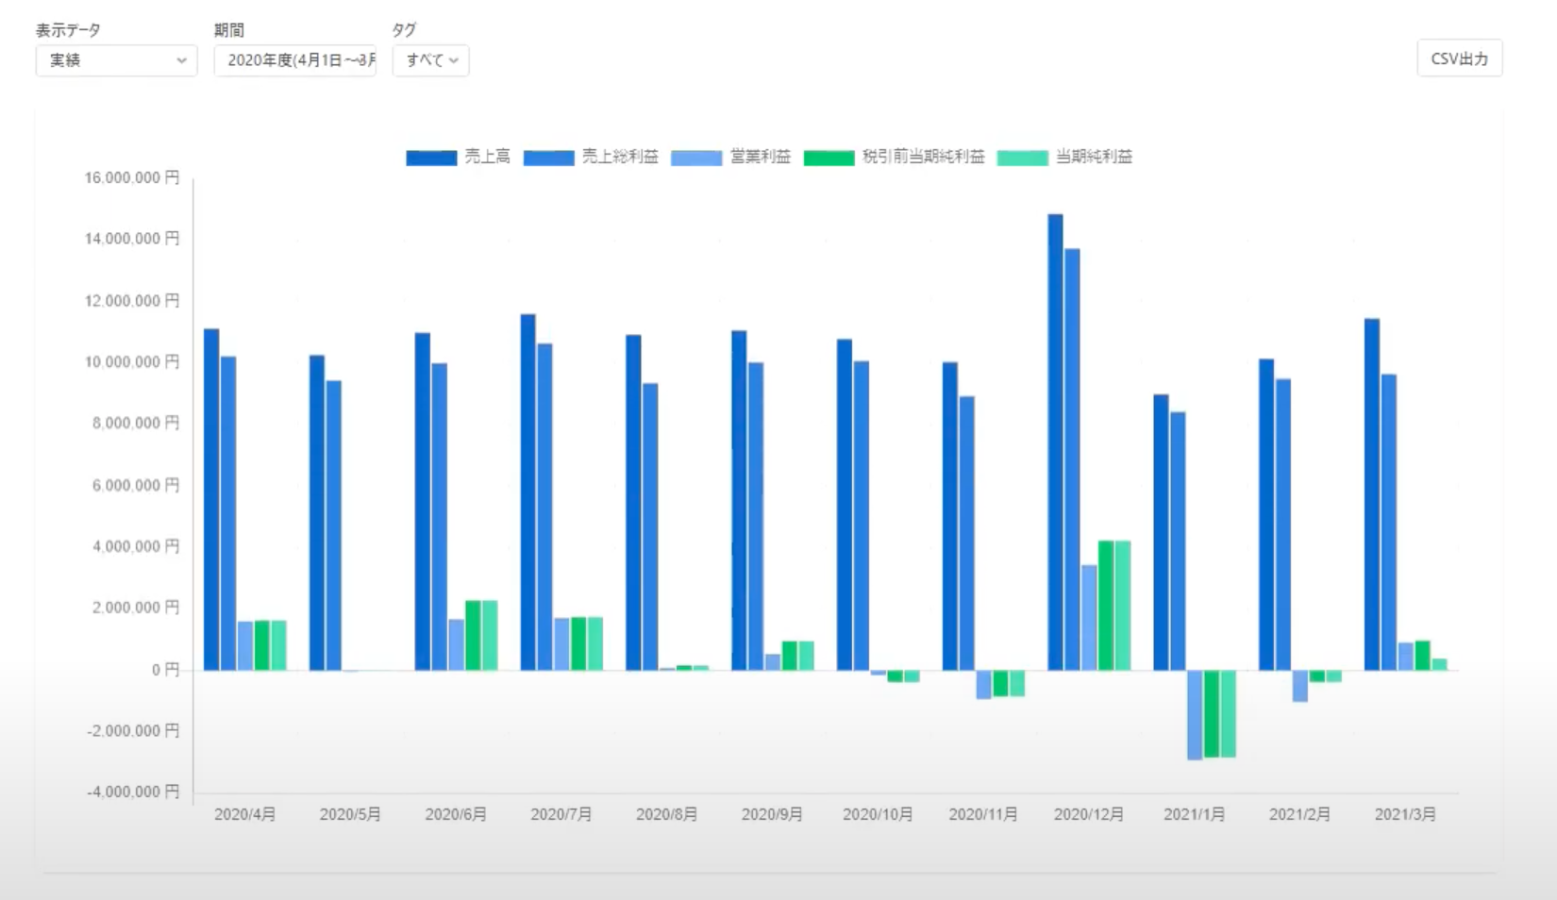Click the 2020/9月 税引前当期純利益 bar
Screen dimensions: 1557x900
coord(790,656)
